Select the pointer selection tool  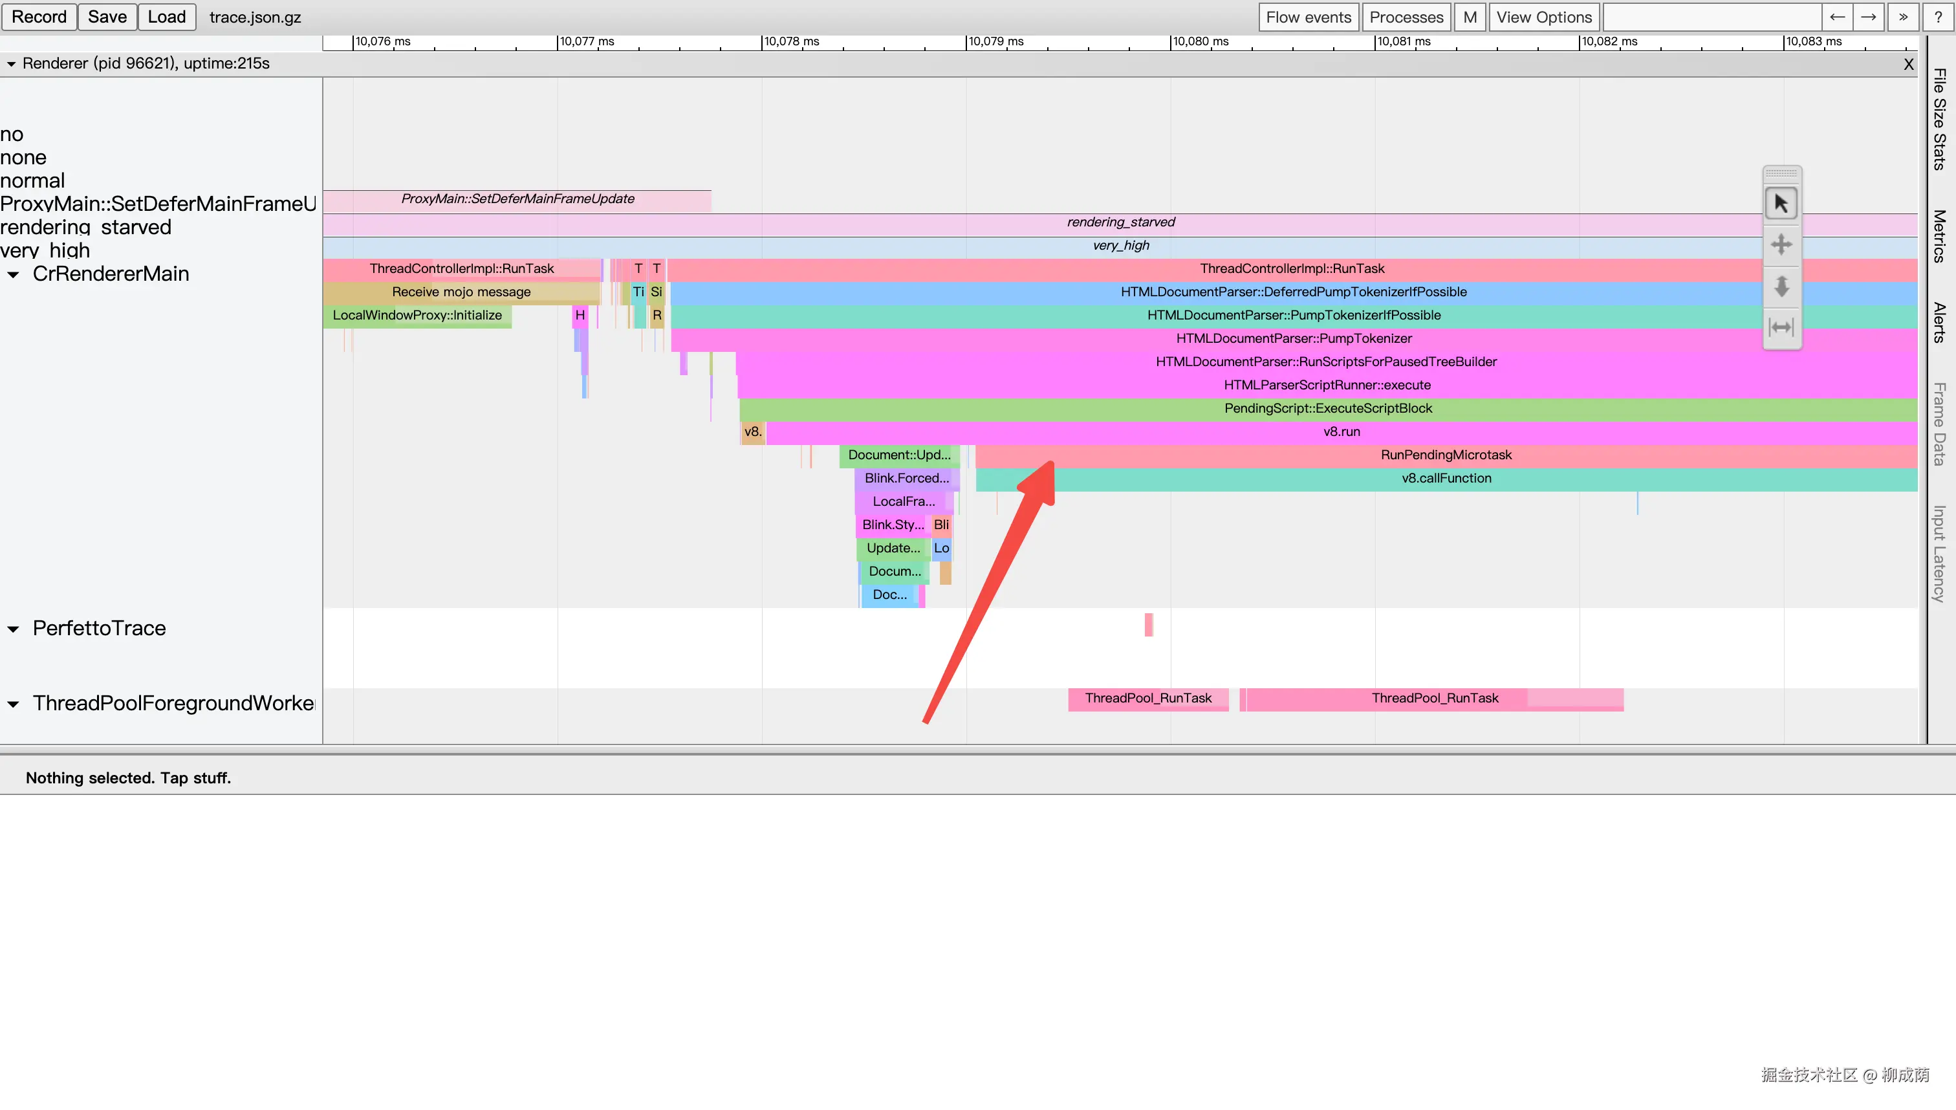(x=1781, y=204)
